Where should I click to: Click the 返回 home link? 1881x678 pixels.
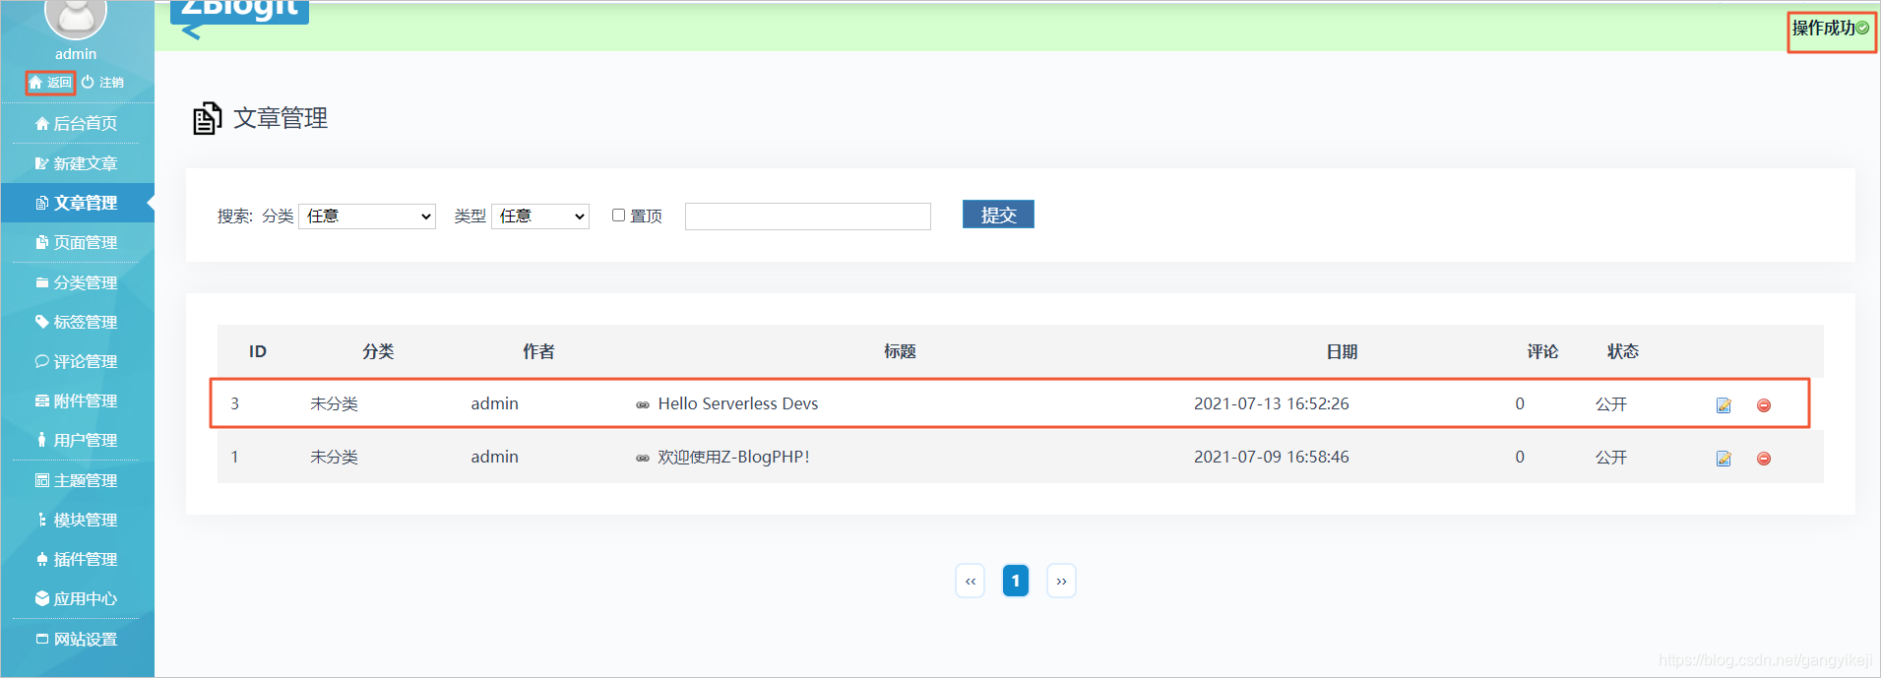(x=50, y=83)
